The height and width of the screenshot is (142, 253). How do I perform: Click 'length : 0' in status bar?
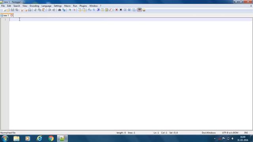tap(121, 133)
